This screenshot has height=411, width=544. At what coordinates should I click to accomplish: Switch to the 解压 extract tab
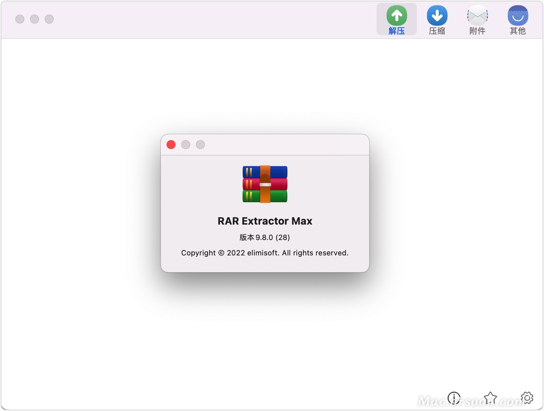[396, 20]
